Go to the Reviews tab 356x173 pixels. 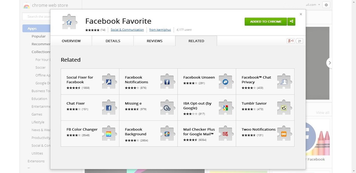point(154,41)
